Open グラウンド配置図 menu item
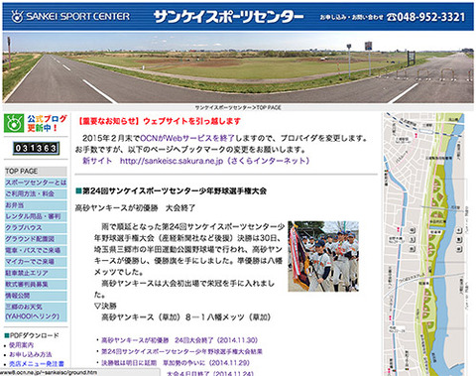This screenshot has height=376, width=476. tap(36, 239)
